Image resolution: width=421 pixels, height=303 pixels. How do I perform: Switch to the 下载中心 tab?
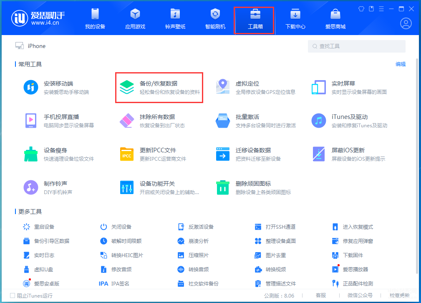[295, 18]
